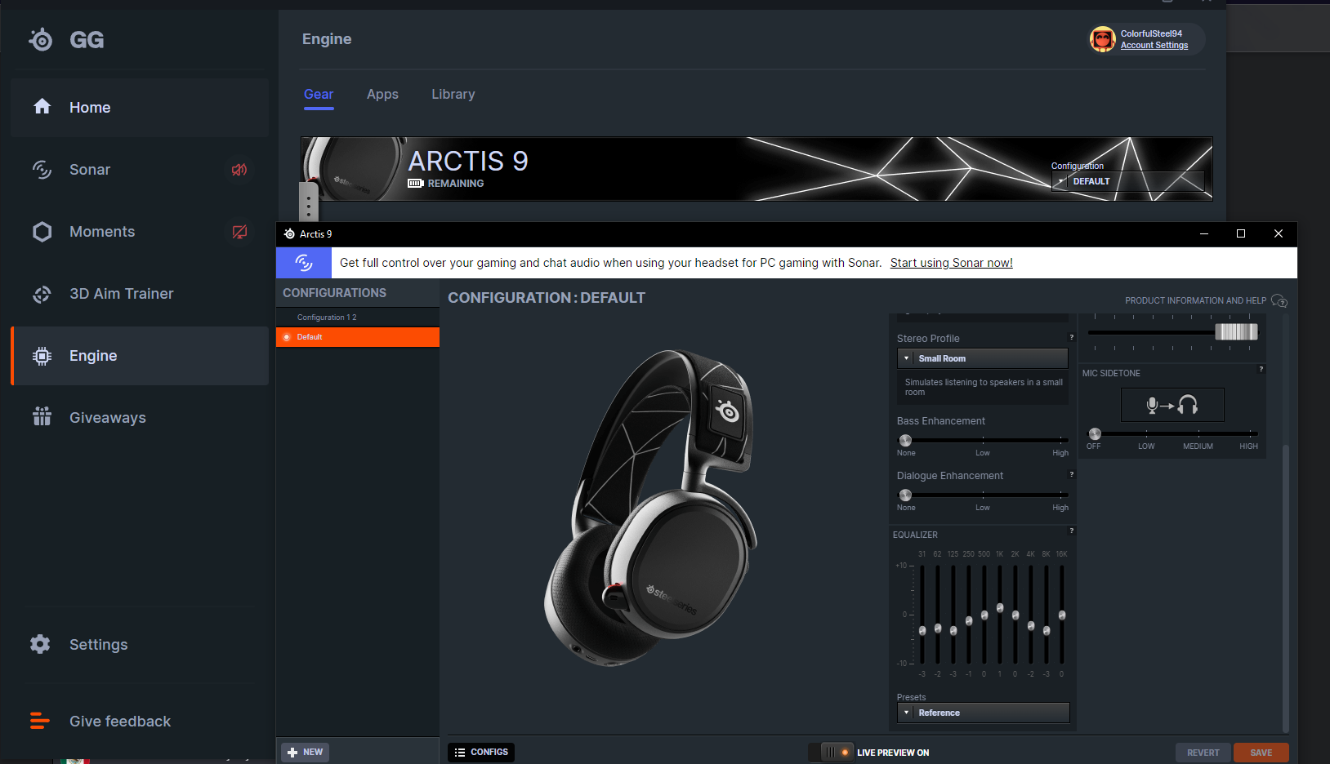Click the Equalizer help question mark
1330x764 pixels.
pyautogui.click(x=1072, y=531)
